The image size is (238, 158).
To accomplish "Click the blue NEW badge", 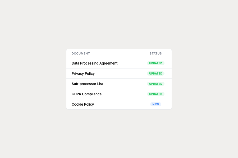I will pyautogui.click(x=155, y=104).
